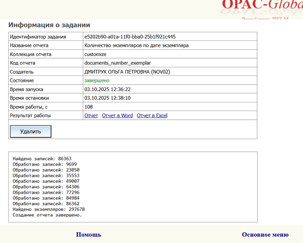Click the 'customize' collection value

95,54
